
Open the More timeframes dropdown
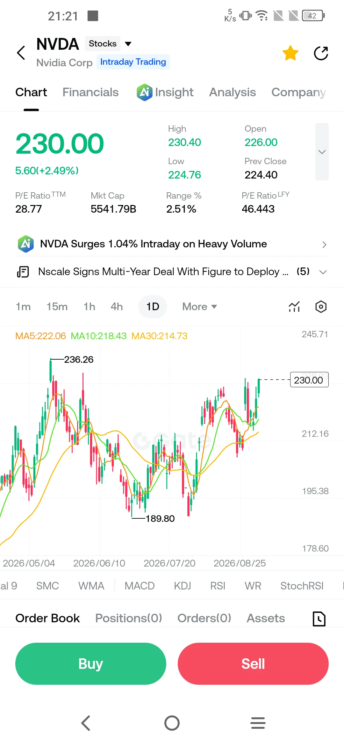[x=200, y=307]
